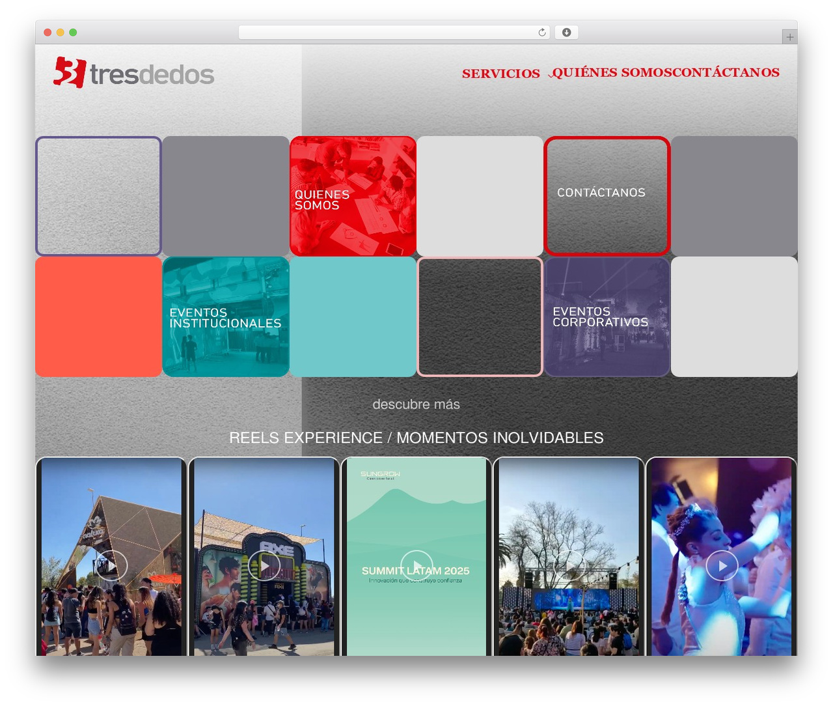This screenshot has width=833, height=706.
Task: Maximize window using green button
Action: (x=73, y=33)
